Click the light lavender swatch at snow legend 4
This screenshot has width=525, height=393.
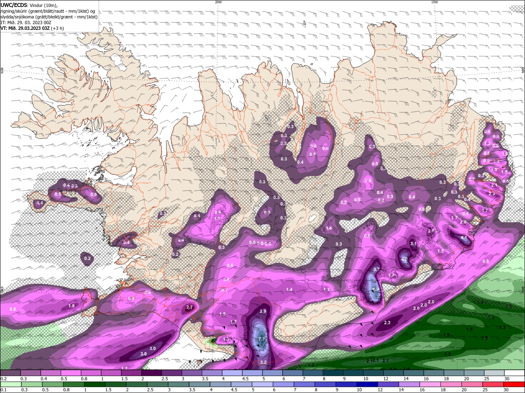[x=233, y=373]
